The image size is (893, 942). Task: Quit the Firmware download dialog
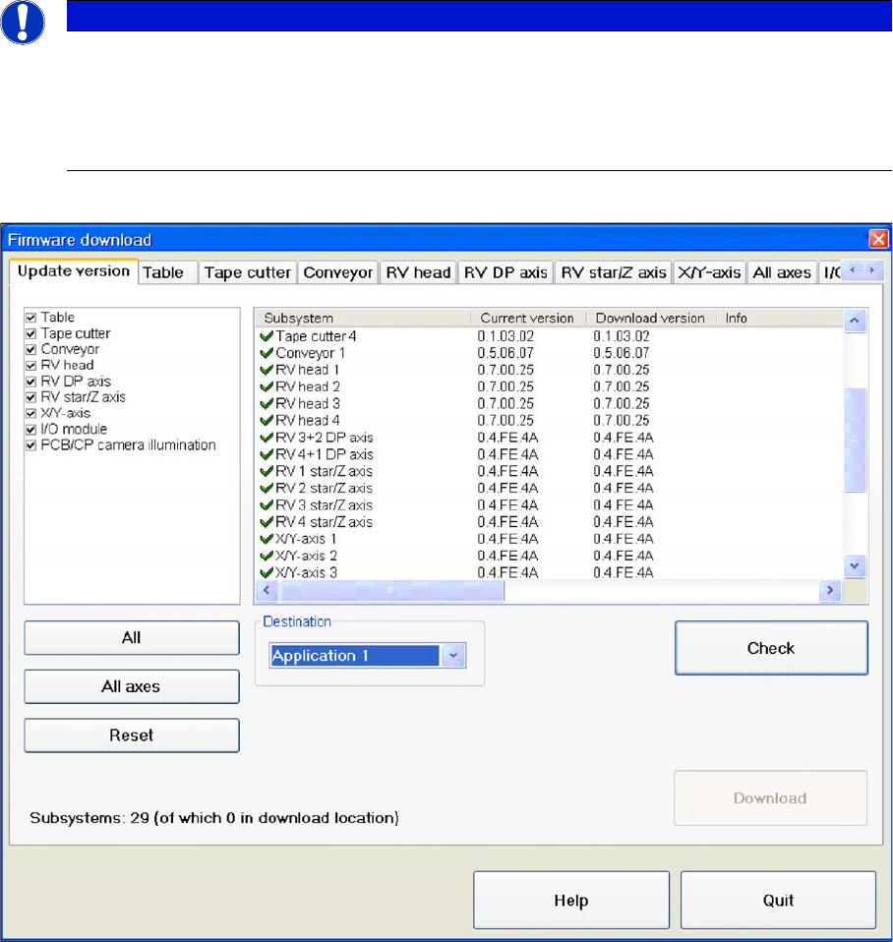point(778,900)
